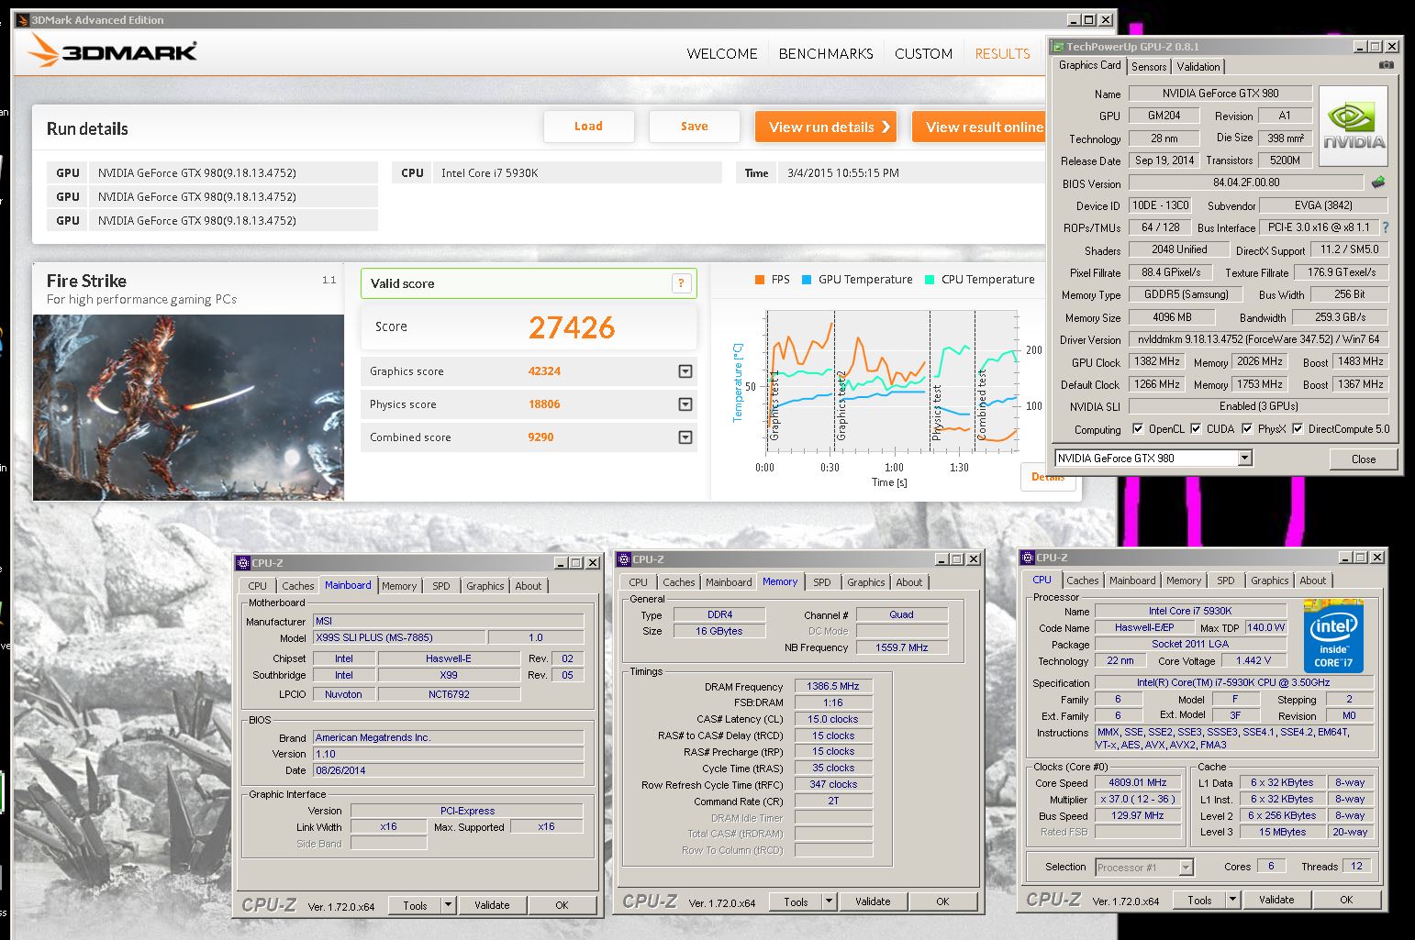This screenshot has width=1415, height=940.
Task: Click the Graphics score value 42324
Action: click(544, 371)
